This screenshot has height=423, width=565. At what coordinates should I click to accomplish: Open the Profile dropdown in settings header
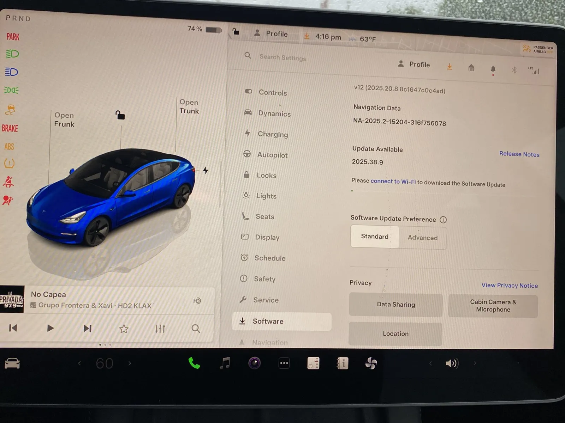[x=414, y=65]
